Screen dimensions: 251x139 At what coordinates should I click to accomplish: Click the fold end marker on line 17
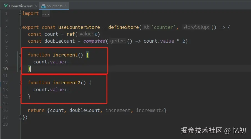pyautogui.click(x=20, y=117)
